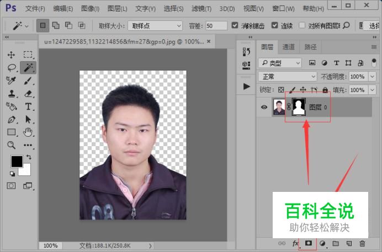
Task: Switch to the 路径 paths tab
Action: coord(310,47)
